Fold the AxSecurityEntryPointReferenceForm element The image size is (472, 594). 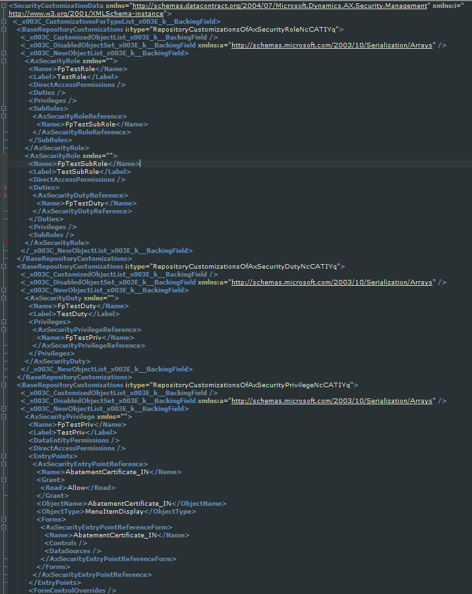pos(3,527)
